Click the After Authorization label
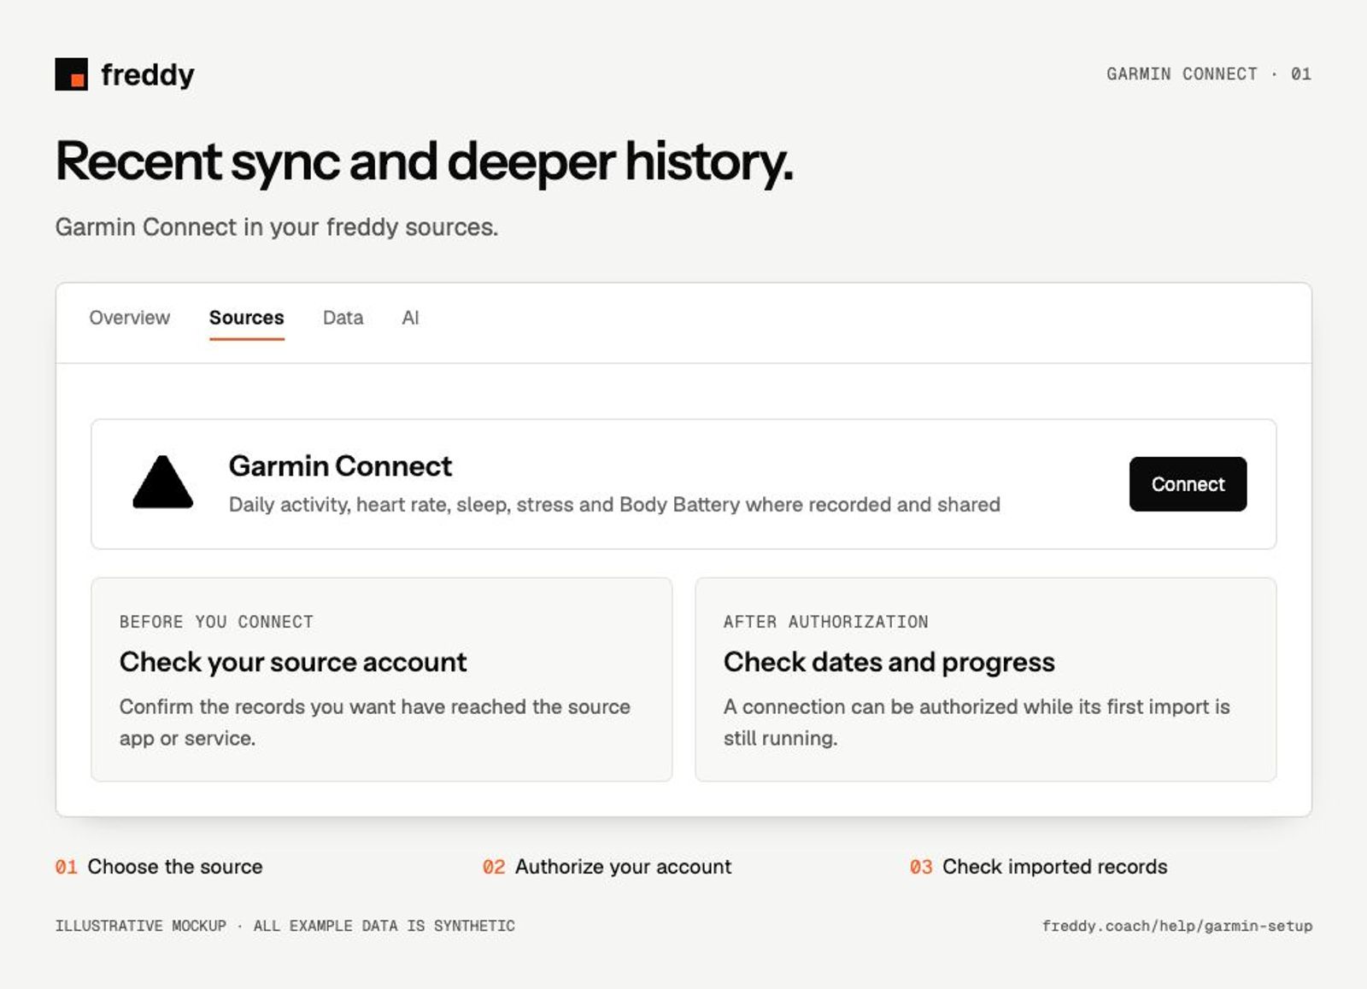The width and height of the screenshot is (1367, 989). 825,622
